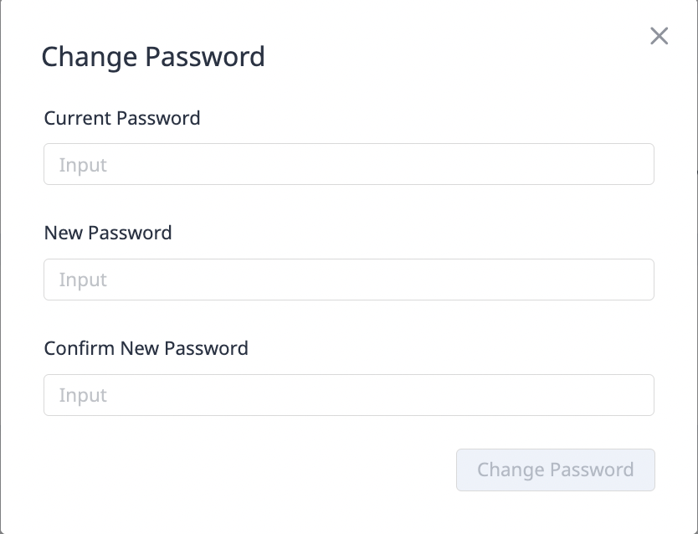
Task: Place cursor in the third password box
Action: tap(348, 395)
